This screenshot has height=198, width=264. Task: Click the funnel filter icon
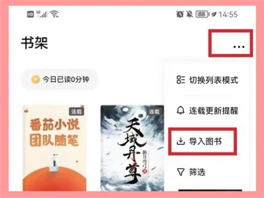180,172
